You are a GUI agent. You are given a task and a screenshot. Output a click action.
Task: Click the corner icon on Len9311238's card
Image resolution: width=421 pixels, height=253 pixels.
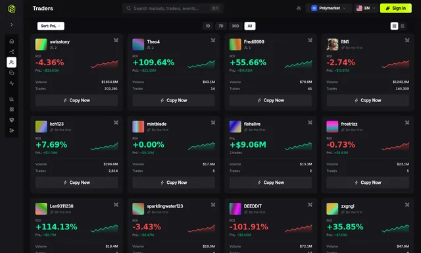[x=116, y=205]
